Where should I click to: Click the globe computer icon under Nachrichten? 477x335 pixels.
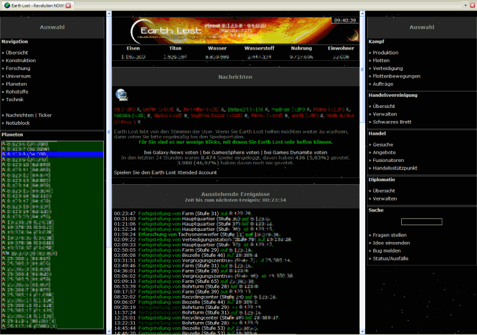point(122,95)
